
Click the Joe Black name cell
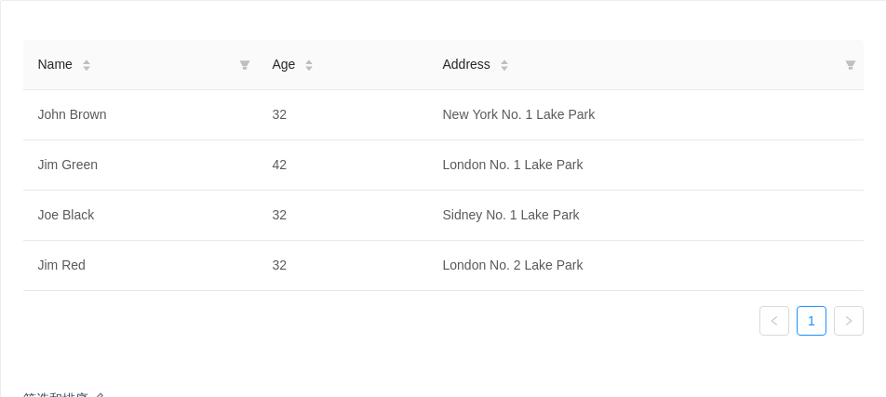point(66,215)
